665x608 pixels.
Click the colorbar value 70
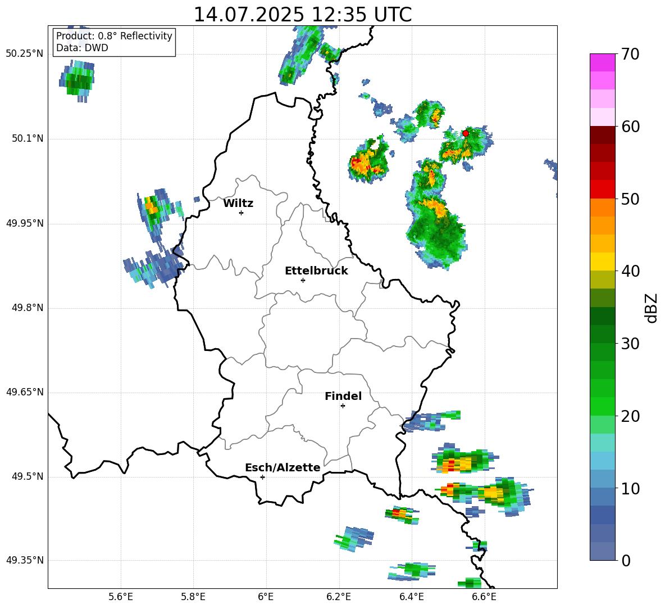click(x=630, y=54)
